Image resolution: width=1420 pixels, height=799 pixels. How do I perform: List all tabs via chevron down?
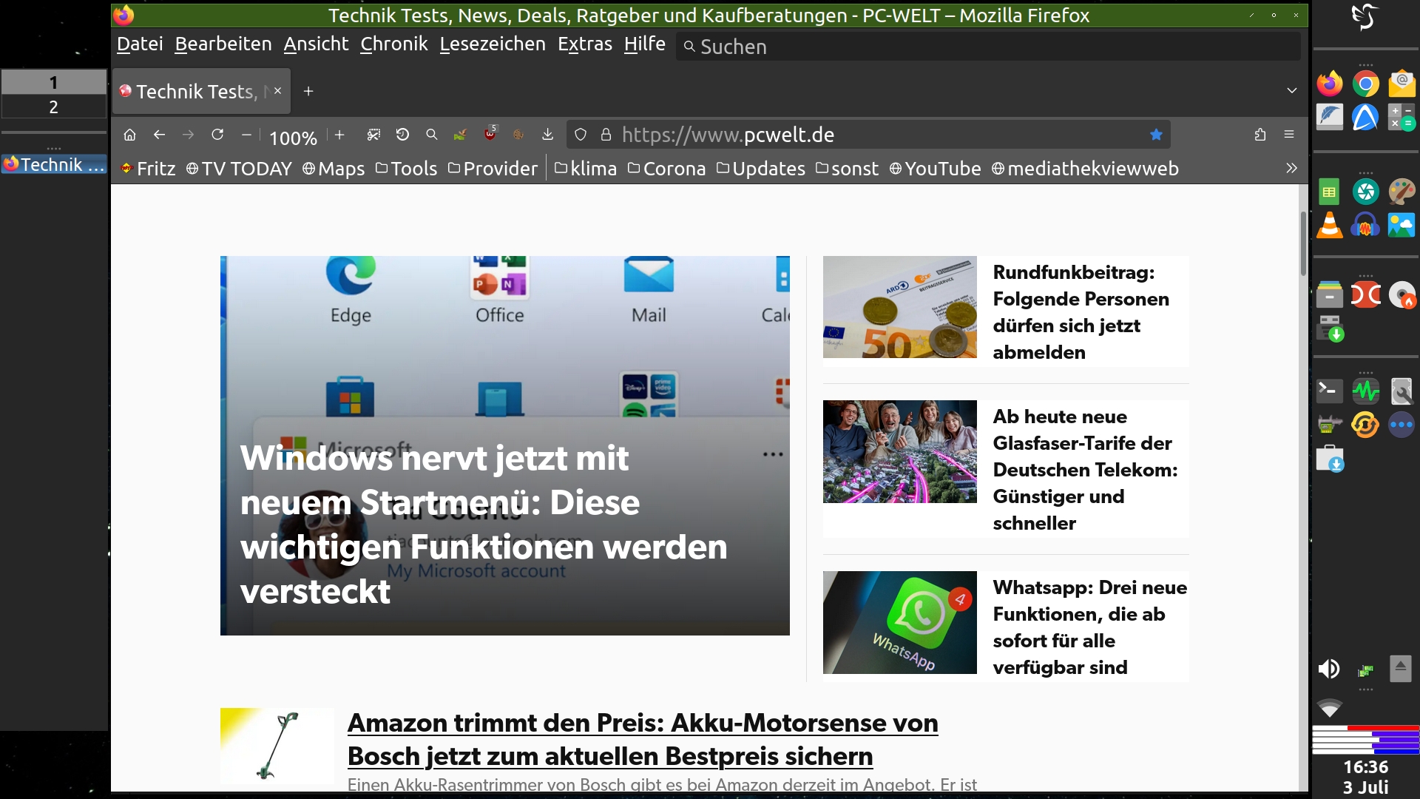tap(1291, 91)
